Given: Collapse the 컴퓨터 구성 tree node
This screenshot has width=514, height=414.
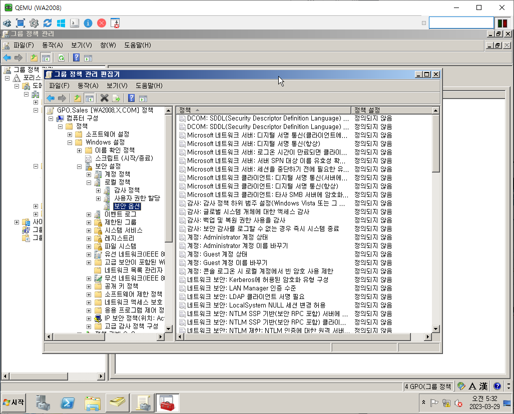Looking at the screenshot, I should tap(51, 118).
